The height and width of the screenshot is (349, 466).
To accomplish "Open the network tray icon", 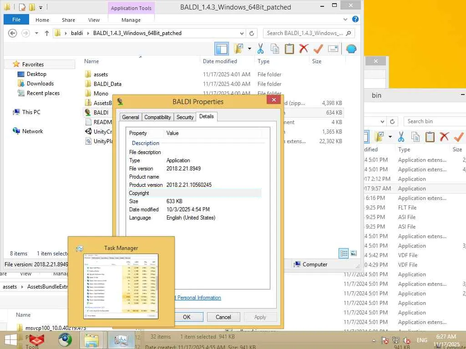I will click(x=396, y=340).
